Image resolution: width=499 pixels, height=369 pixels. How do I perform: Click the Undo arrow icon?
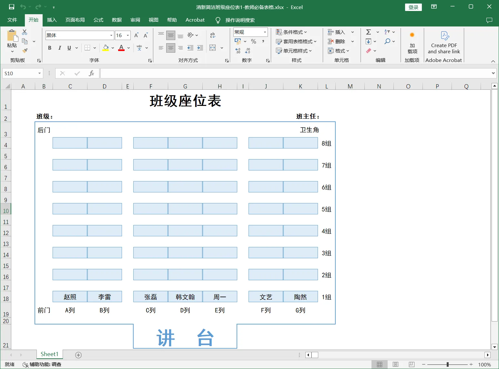tap(23, 7)
